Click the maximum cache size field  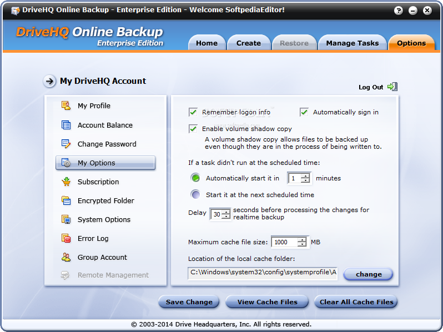coord(285,242)
